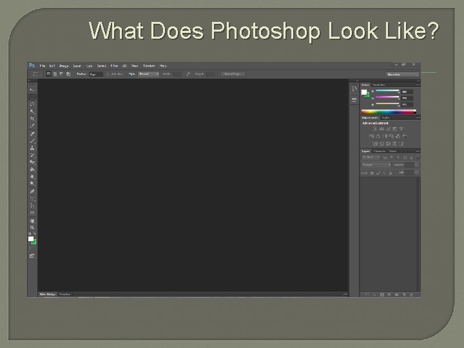Image resolution: width=464 pixels, height=348 pixels.
Task: Open the Window menu
Action: coord(149,66)
